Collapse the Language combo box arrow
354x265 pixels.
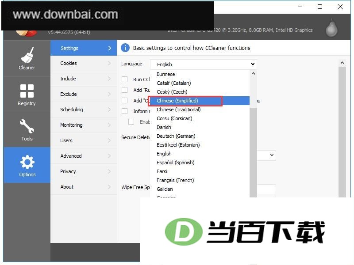(x=253, y=64)
